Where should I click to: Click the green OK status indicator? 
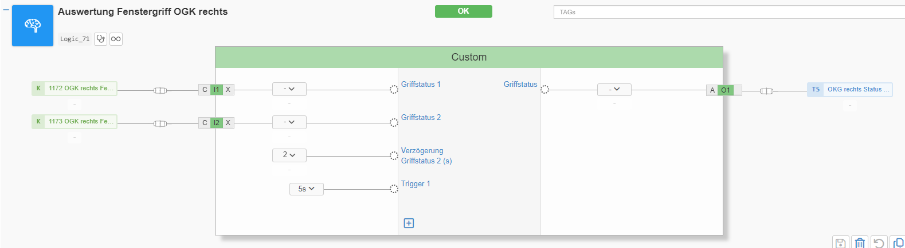[x=463, y=11]
